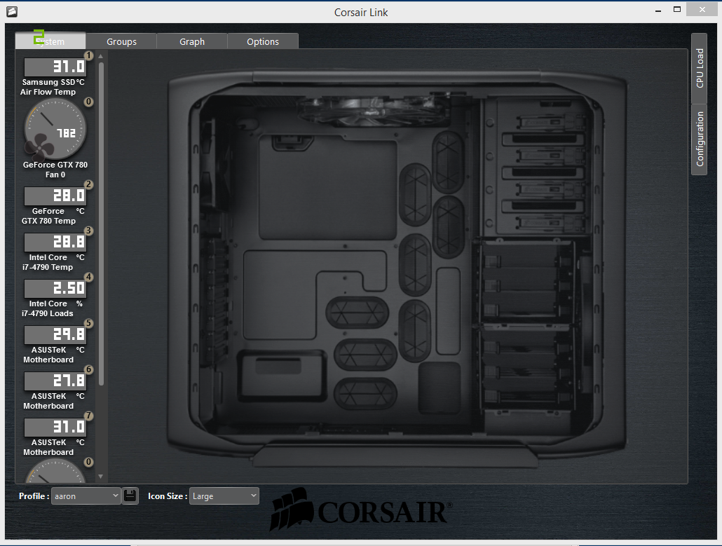722x546 pixels.
Task: Select the Intel Core i7-4790 Loads readout 2.50
Action: pyautogui.click(x=55, y=288)
